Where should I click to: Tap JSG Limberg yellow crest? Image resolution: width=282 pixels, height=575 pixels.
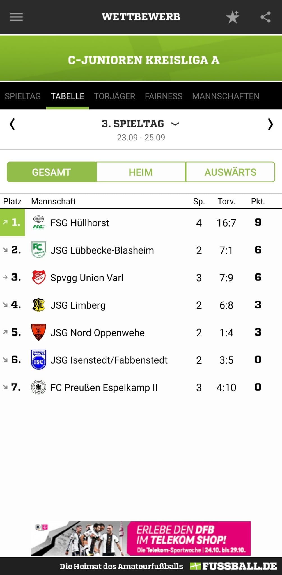point(39,305)
